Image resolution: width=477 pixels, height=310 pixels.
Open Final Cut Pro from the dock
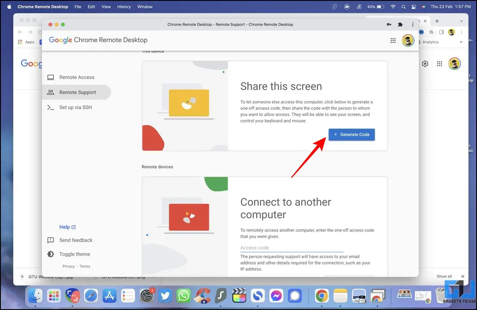239,295
